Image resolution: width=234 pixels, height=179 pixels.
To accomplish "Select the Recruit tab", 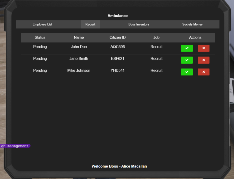I will [x=90, y=25].
